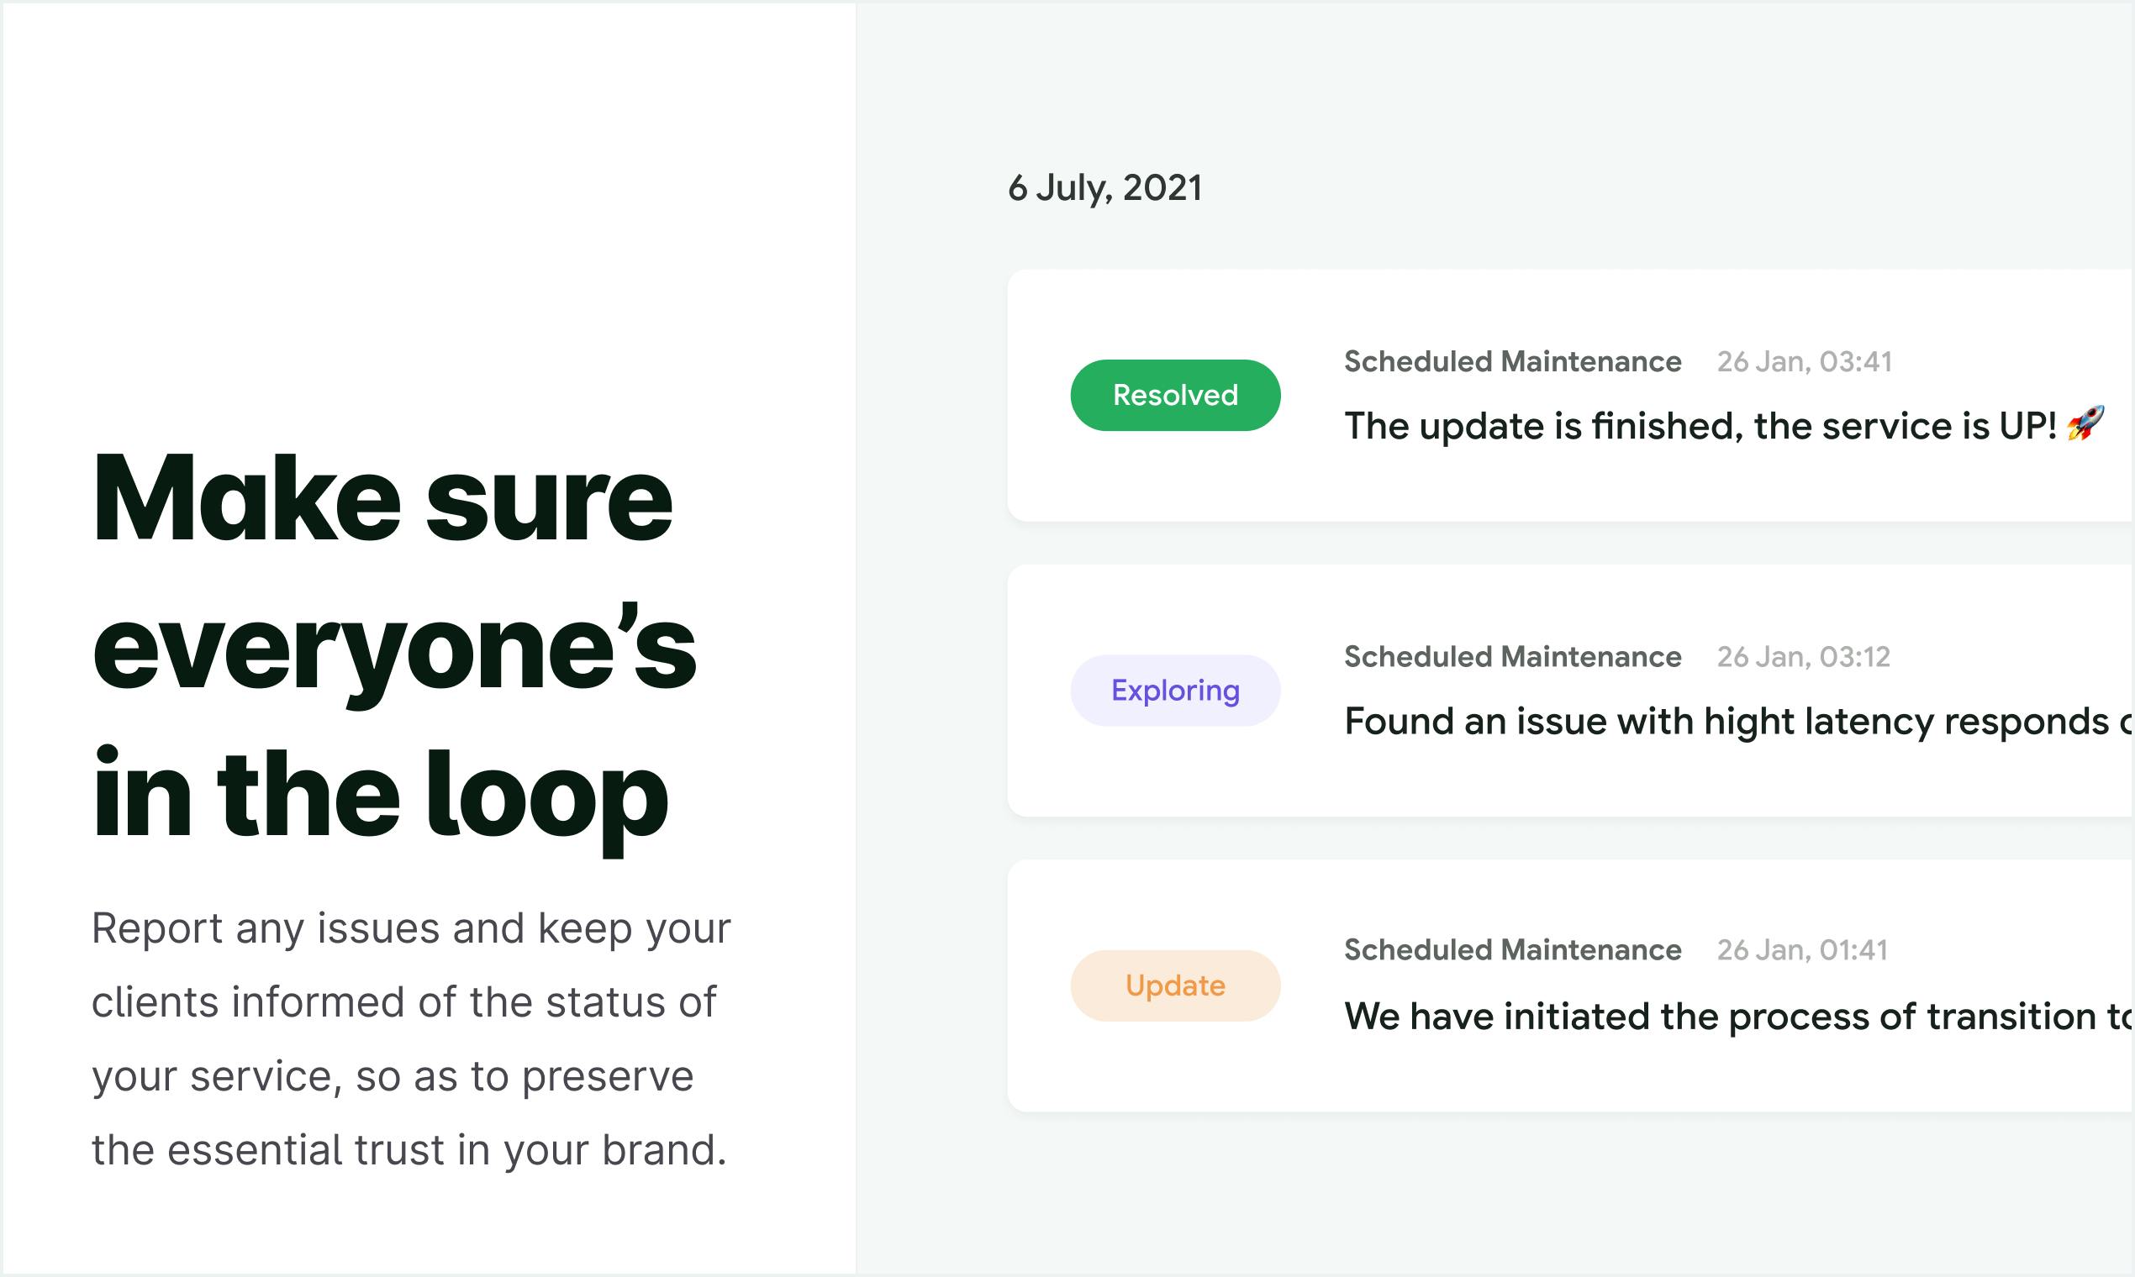
Task: Click the 'Report any issues' description paragraph
Action: tap(412, 1038)
